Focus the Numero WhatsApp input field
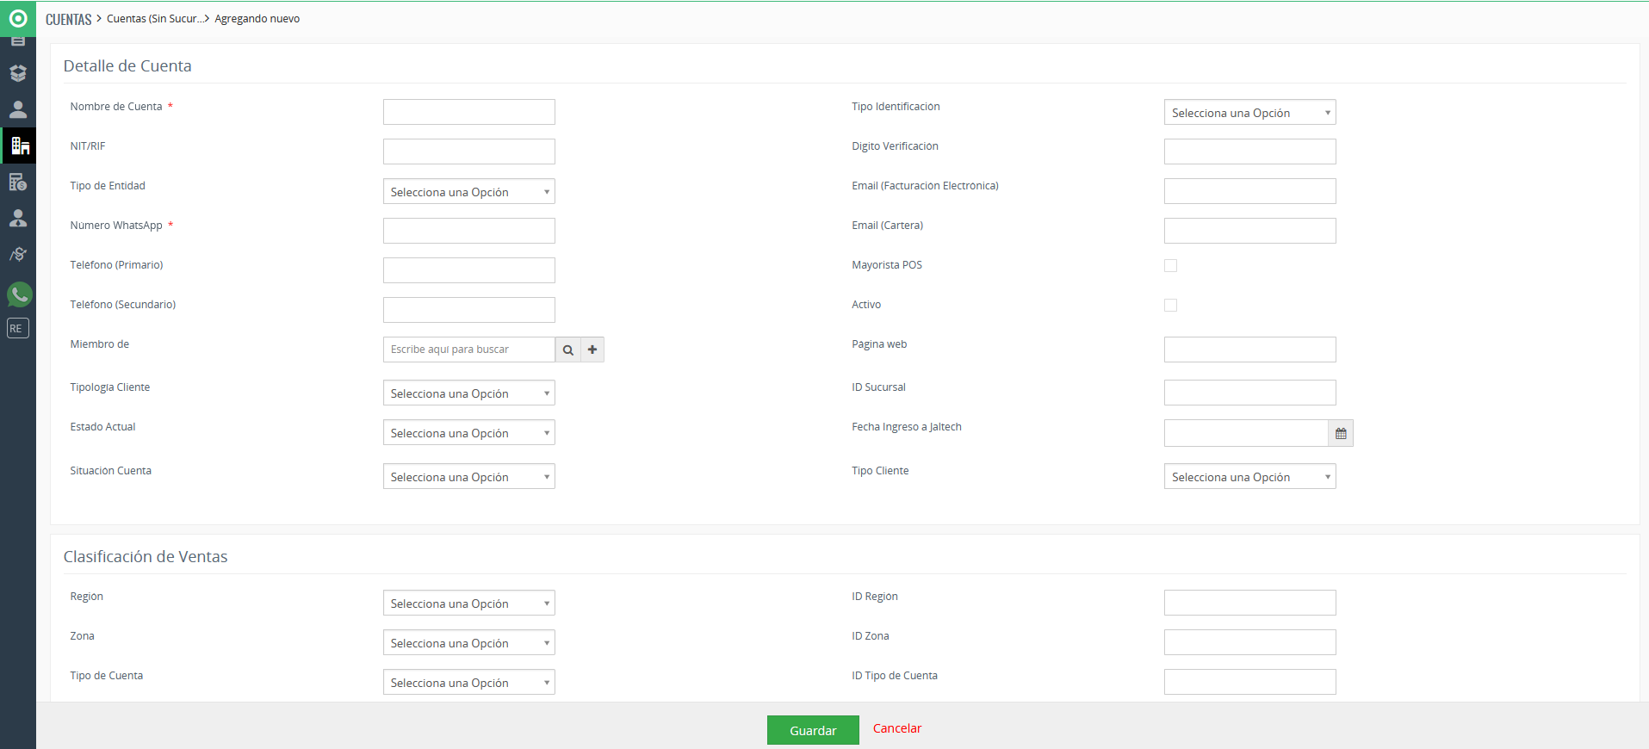This screenshot has height=749, width=1649. pyautogui.click(x=468, y=231)
